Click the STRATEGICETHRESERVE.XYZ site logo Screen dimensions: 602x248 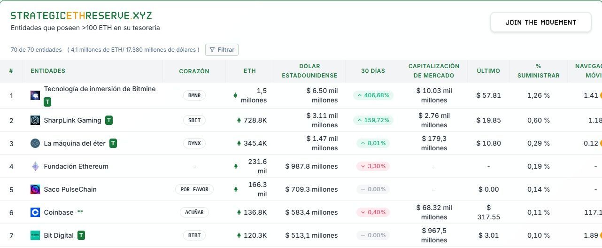pyautogui.click(x=81, y=15)
